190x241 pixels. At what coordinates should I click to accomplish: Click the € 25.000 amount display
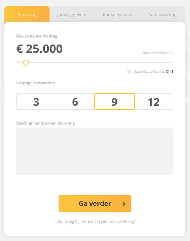coord(39,49)
